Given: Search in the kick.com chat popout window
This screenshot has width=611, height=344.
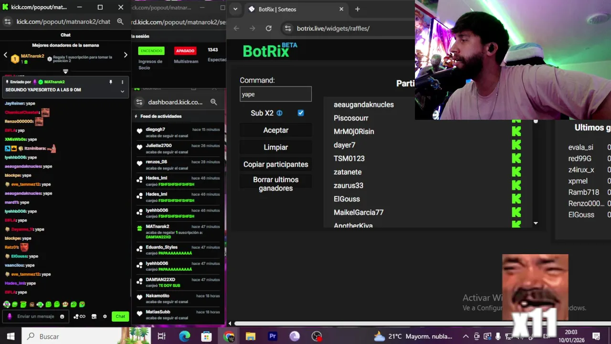Looking at the screenshot, I should coord(120,21).
